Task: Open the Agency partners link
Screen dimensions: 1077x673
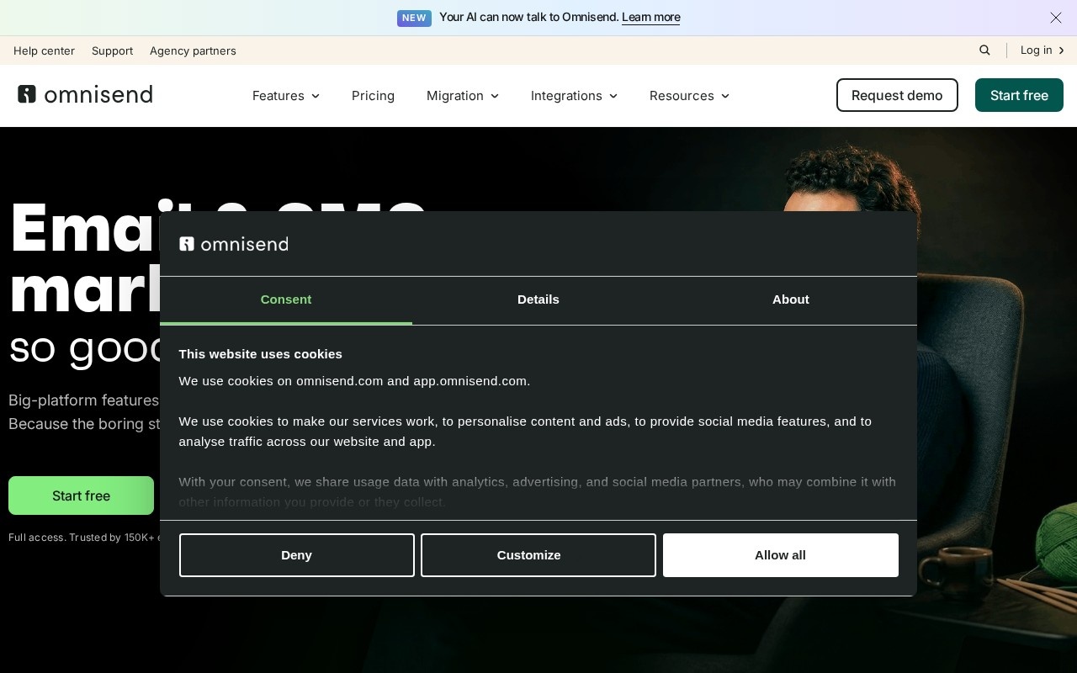Action: point(193,50)
